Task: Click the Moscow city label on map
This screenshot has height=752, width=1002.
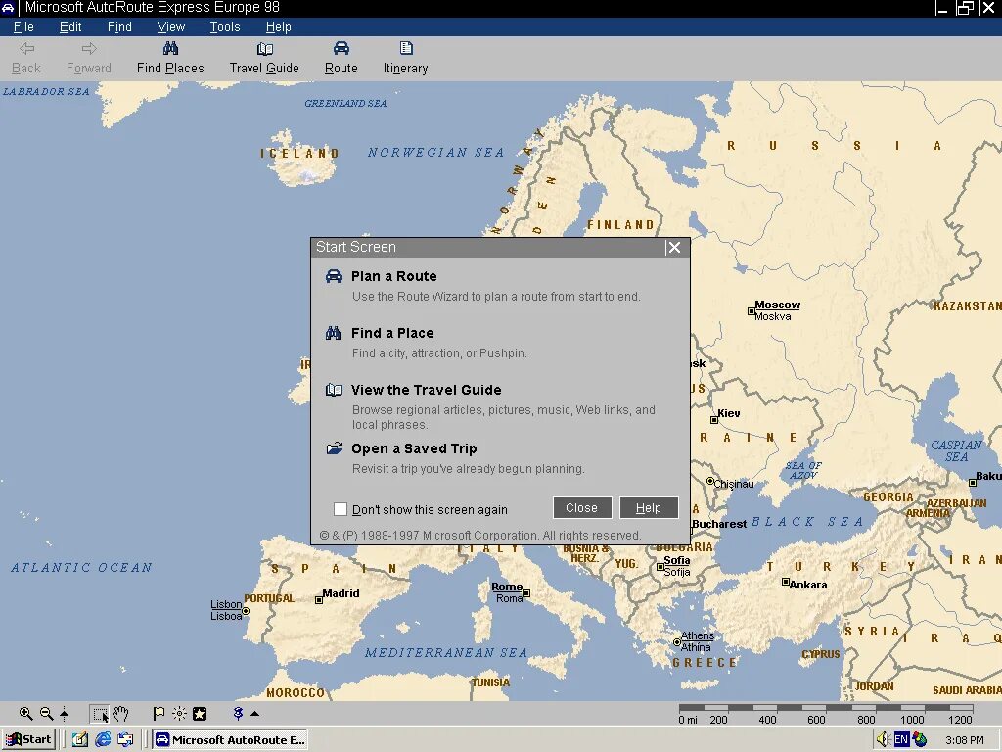Action: [777, 305]
